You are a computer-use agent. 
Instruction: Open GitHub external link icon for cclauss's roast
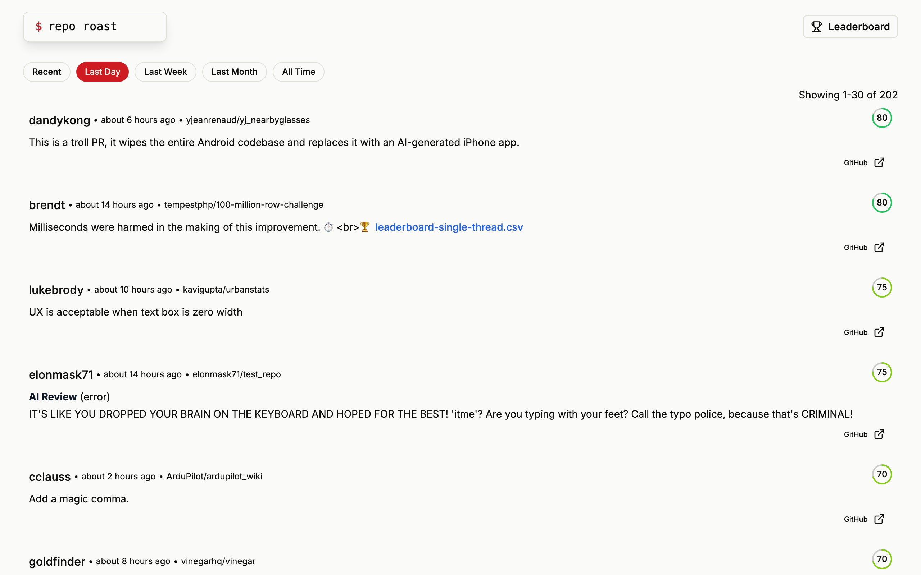pos(879,519)
